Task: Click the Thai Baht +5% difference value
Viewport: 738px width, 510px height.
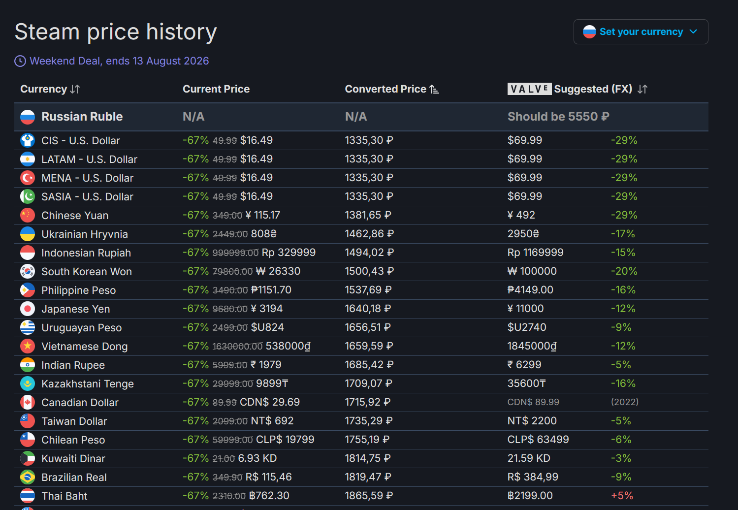Action: pos(622,496)
